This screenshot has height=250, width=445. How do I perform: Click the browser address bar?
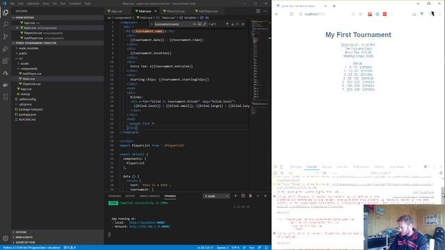323,14
